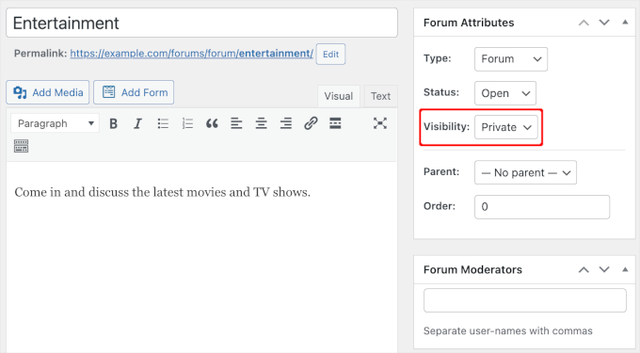Insert a numbered list
The width and height of the screenshot is (640, 353).
187,123
